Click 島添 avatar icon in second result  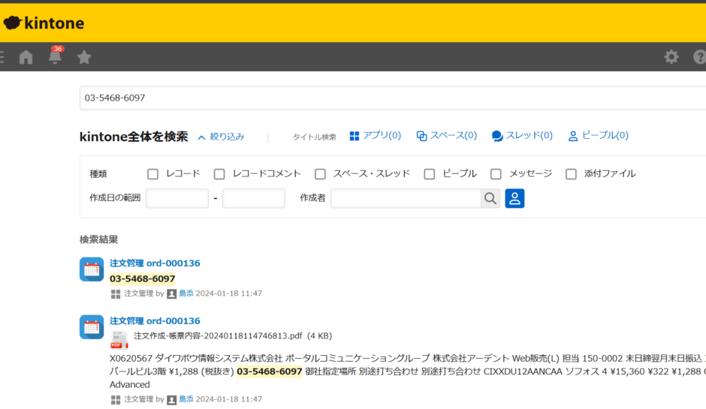point(171,399)
